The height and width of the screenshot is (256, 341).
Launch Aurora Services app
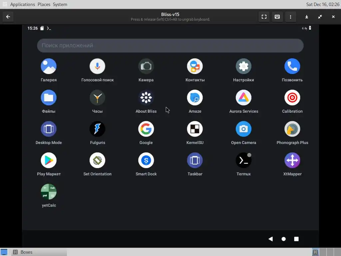click(243, 98)
